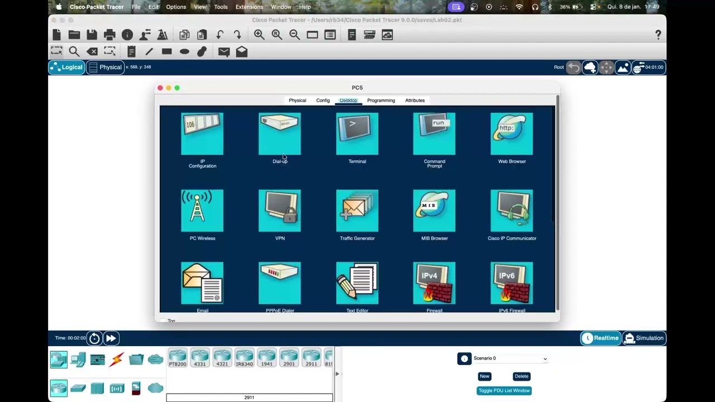Pick the PT8200 router device
Viewport: 715px width, 402px height.
point(177,358)
